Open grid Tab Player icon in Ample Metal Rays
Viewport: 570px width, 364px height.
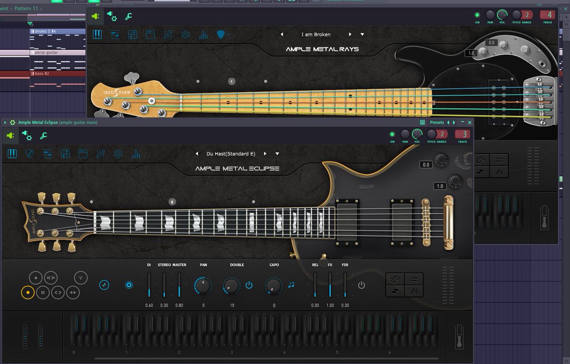[x=133, y=34]
